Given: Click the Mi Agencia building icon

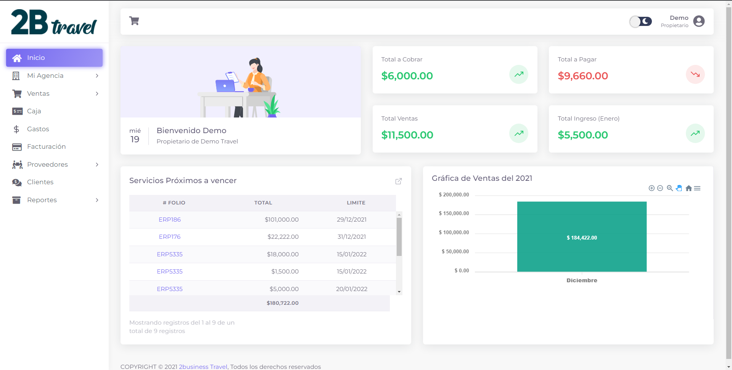Looking at the screenshot, I should click(16, 76).
